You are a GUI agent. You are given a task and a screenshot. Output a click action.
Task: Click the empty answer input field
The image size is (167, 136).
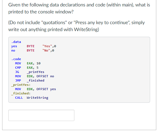click(x=41, y=115)
